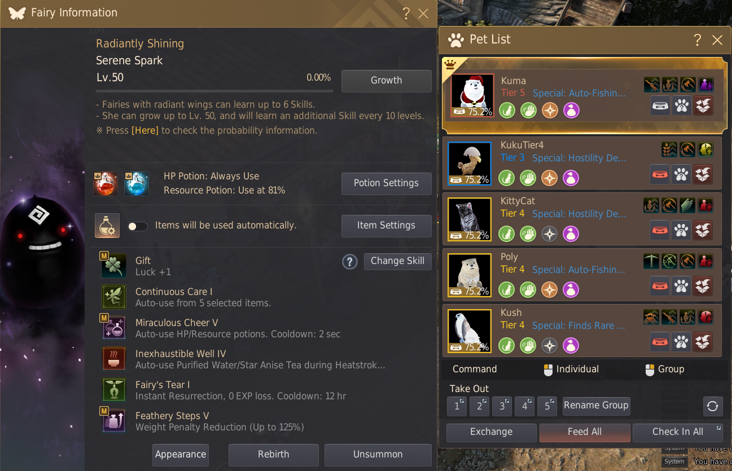Image resolution: width=732 pixels, height=471 pixels.
Task: Take out pet group 3
Action: 502,406
